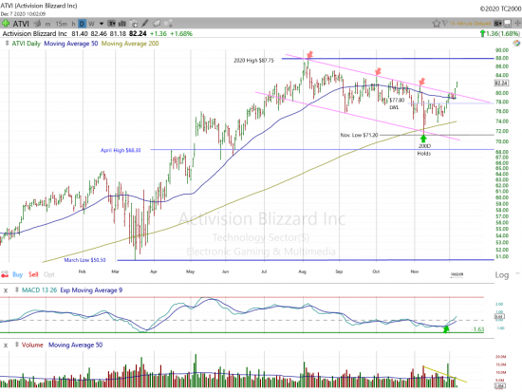Click the Moving Average 200 legend
The image size is (522, 392).
point(130,44)
